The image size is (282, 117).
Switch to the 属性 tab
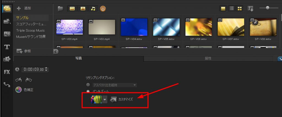point(208,58)
